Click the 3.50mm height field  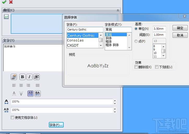[159, 29]
